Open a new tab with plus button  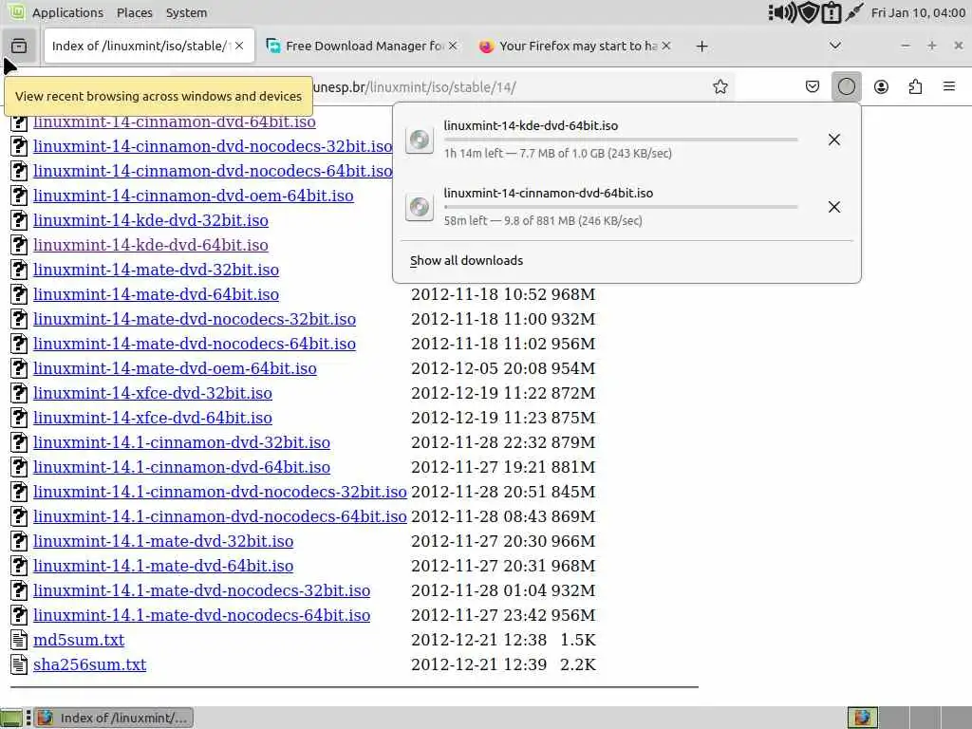(701, 47)
